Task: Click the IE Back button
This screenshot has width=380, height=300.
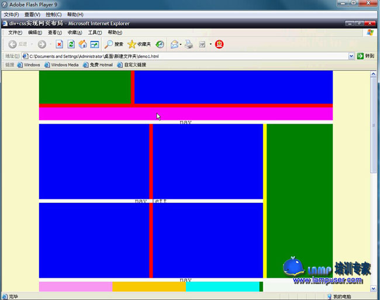Action: pos(18,44)
